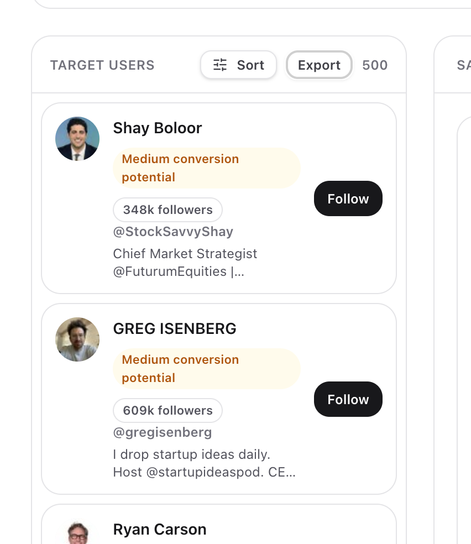Follow Shay Boloor
Screen dimensions: 471x544
pos(348,198)
